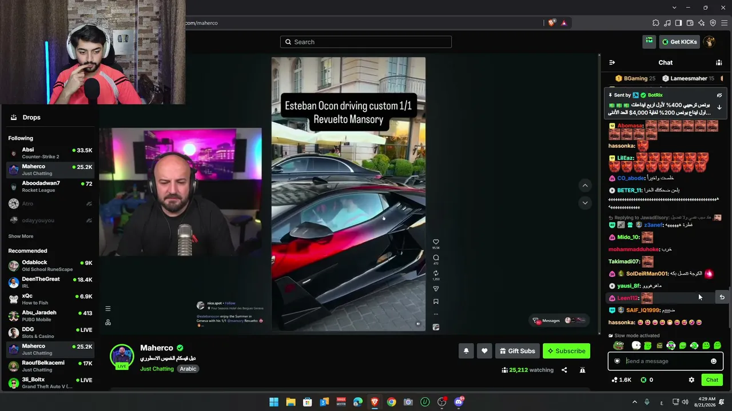Open Absi's Counter-Strike 2 stream

click(50, 154)
